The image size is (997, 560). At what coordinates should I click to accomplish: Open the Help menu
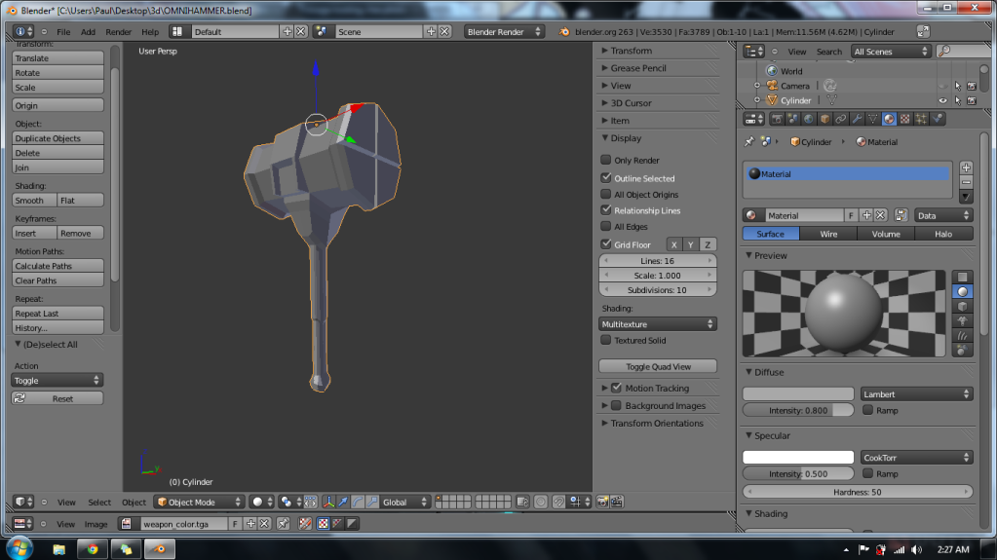[150, 32]
